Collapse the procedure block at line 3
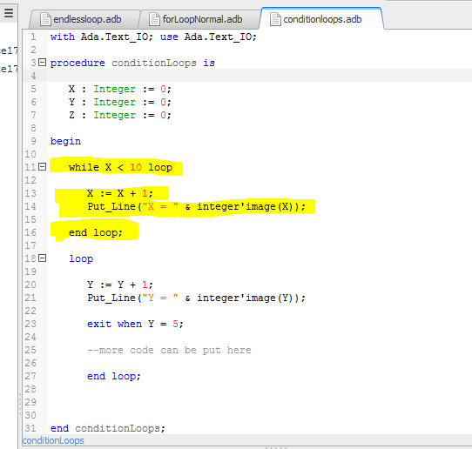472x449 pixels. click(x=43, y=63)
